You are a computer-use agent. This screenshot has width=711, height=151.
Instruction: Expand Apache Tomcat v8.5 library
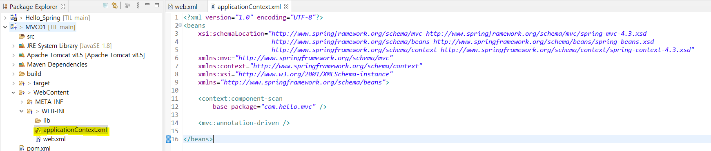[13, 55]
